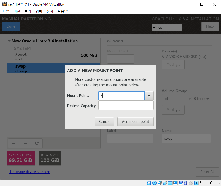Click the minus remove mount point icon

point(25,143)
